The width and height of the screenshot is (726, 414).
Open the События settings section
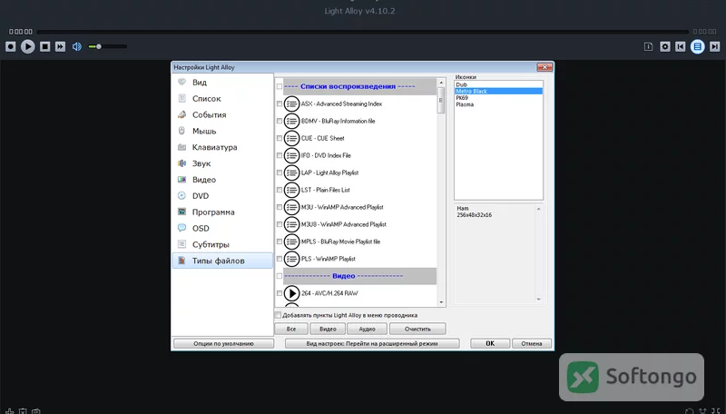[x=222, y=114]
